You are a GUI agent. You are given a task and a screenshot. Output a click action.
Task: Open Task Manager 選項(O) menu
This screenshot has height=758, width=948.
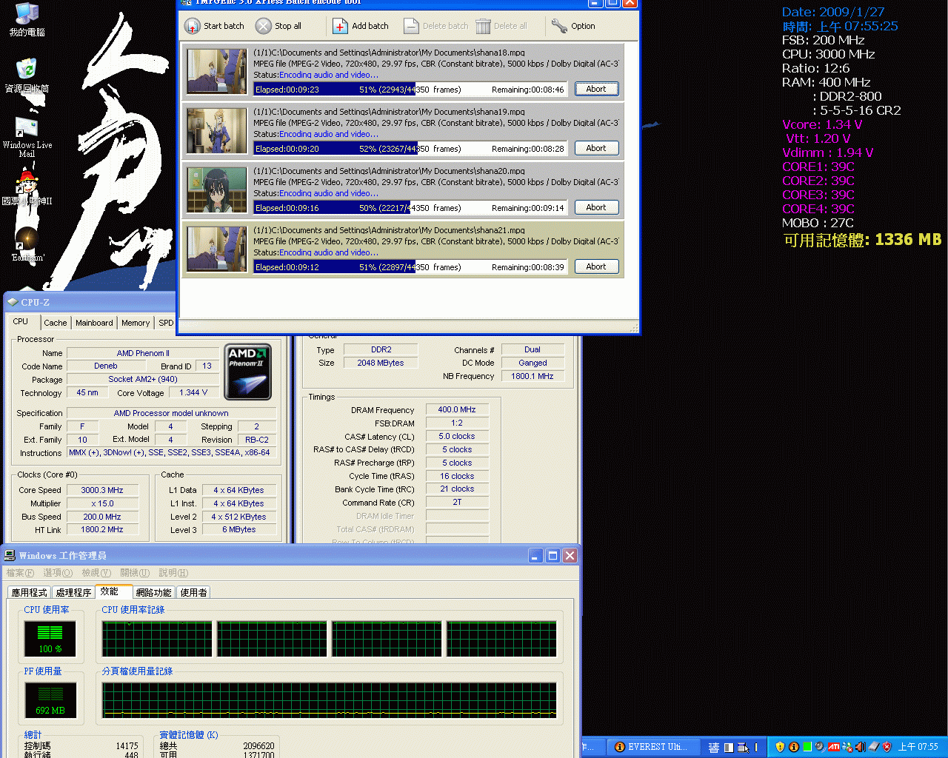[x=58, y=573]
